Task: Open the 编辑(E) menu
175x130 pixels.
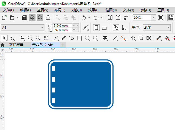Action: click(x=25, y=10)
